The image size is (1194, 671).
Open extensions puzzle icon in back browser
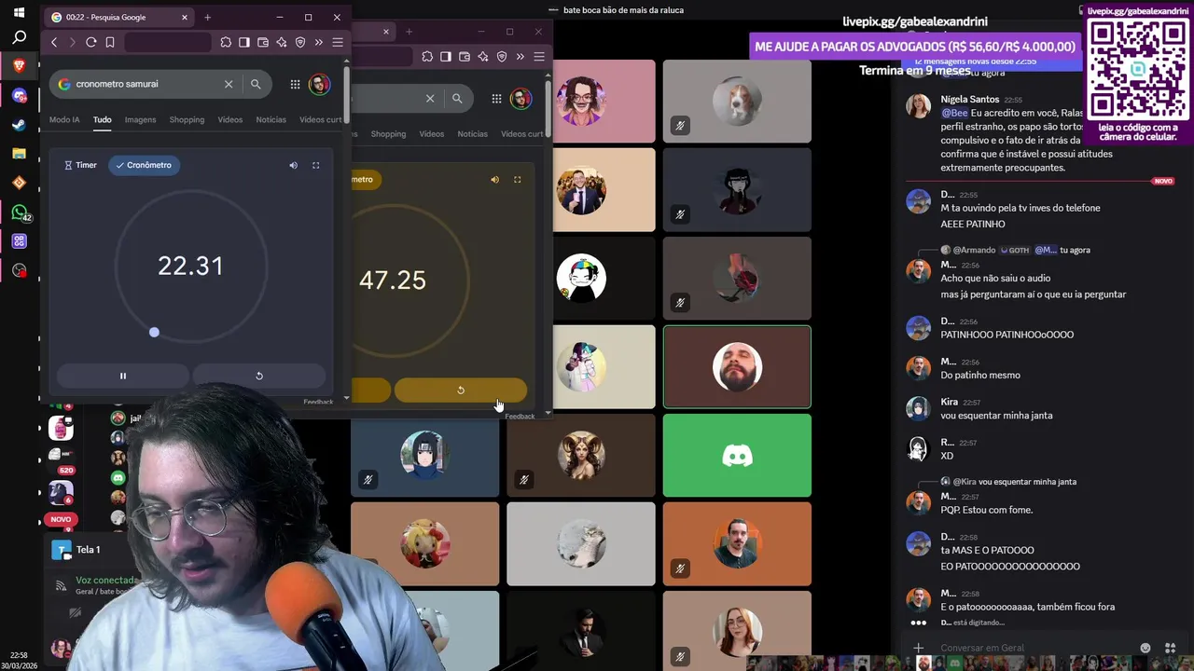point(427,57)
